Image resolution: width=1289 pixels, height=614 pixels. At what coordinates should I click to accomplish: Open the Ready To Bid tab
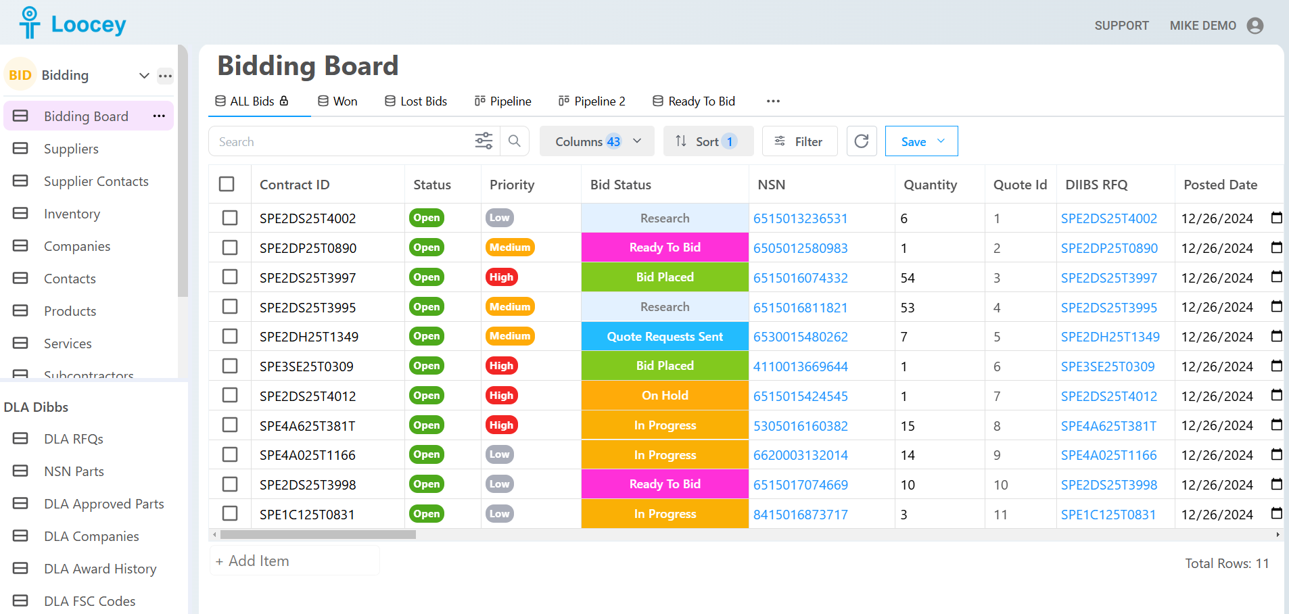(x=694, y=101)
